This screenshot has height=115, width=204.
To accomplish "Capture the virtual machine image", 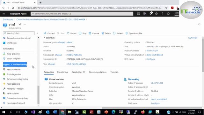I will 94,33.
